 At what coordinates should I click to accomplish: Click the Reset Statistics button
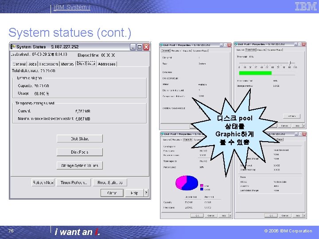pyautogui.click(x=110, y=182)
